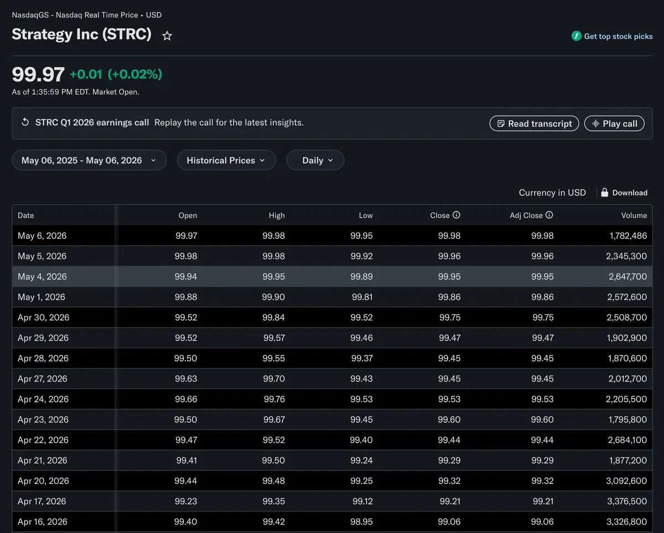Click the info icon beside Adj Close header
The image size is (664, 533).
pyautogui.click(x=549, y=215)
